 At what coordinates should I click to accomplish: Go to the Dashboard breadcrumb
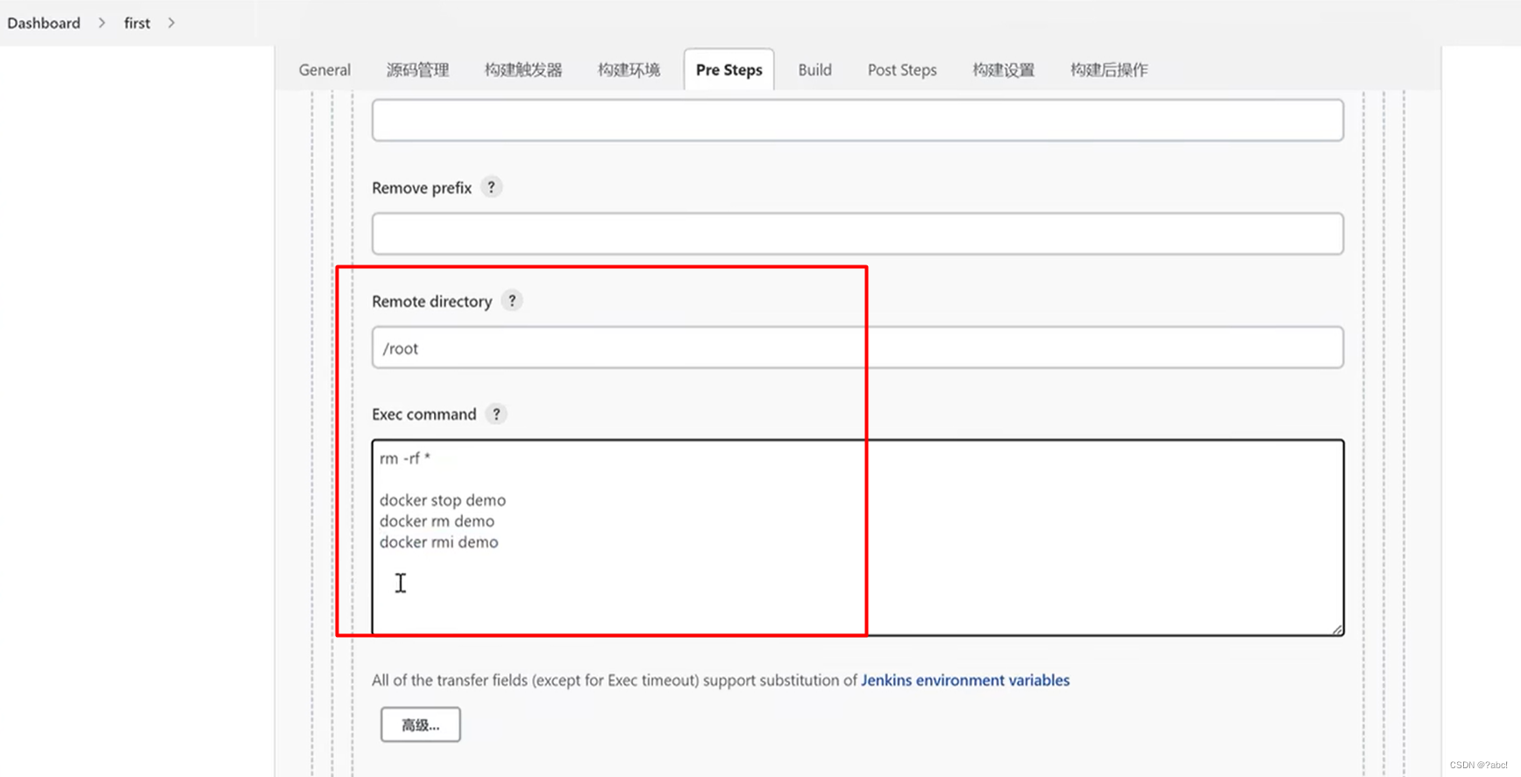coord(44,23)
